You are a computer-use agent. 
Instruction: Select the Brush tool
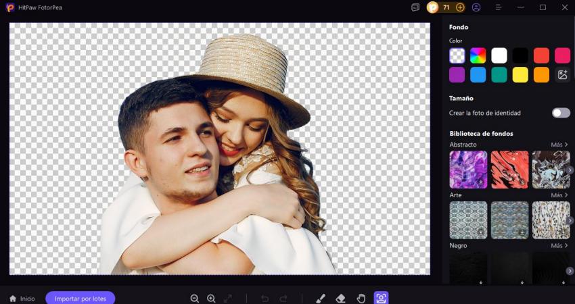click(x=321, y=298)
